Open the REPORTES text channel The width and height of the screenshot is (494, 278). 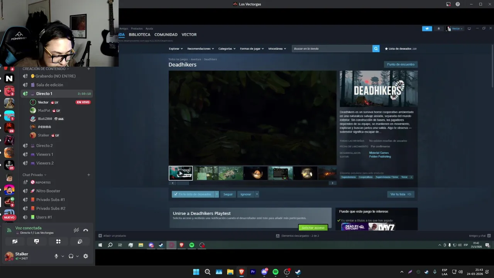pyautogui.click(x=57, y=182)
